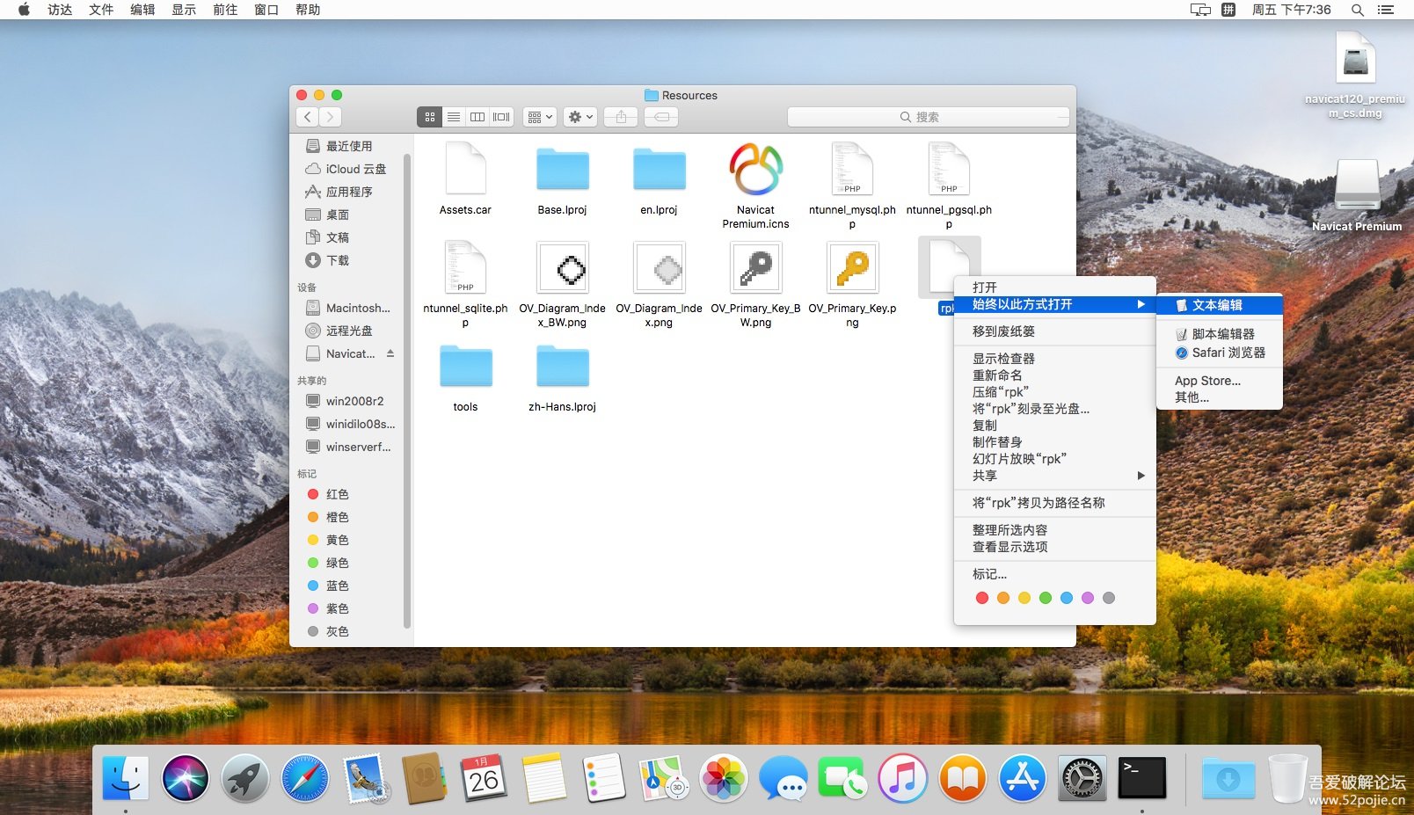The image size is (1414, 815).
Task: Open 最近使用 in the sidebar
Action: click(348, 146)
